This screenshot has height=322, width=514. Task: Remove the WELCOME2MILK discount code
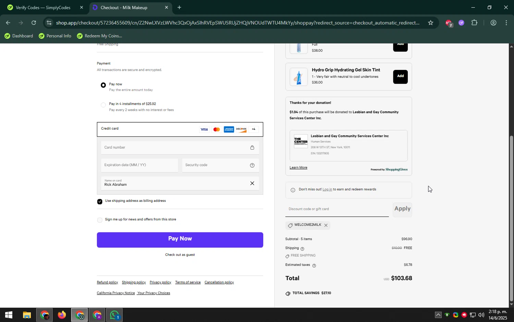(x=326, y=226)
